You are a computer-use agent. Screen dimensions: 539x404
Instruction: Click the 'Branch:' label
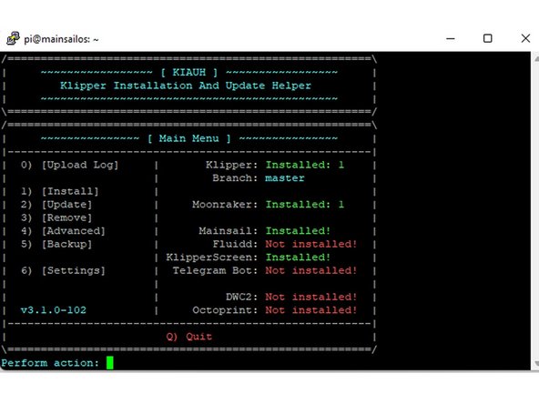[235, 178]
